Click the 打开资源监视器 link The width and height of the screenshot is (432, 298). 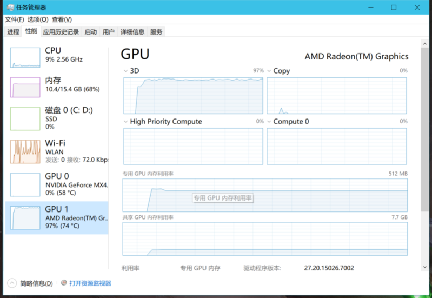[90, 283]
